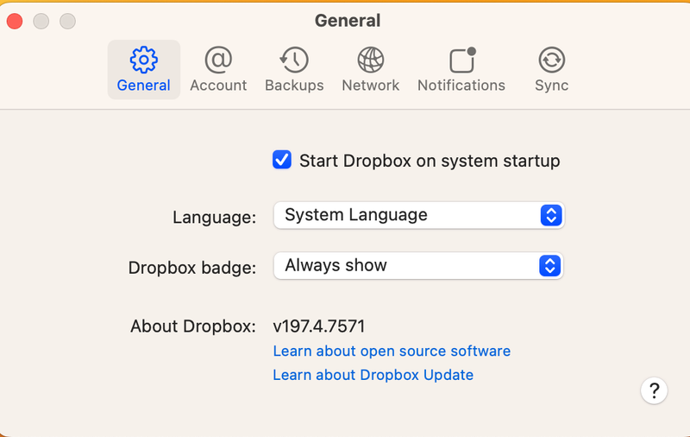Open Learn about open source software link
The width and height of the screenshot is (690, 437).
pyautogui.click(x=392, y=351)
